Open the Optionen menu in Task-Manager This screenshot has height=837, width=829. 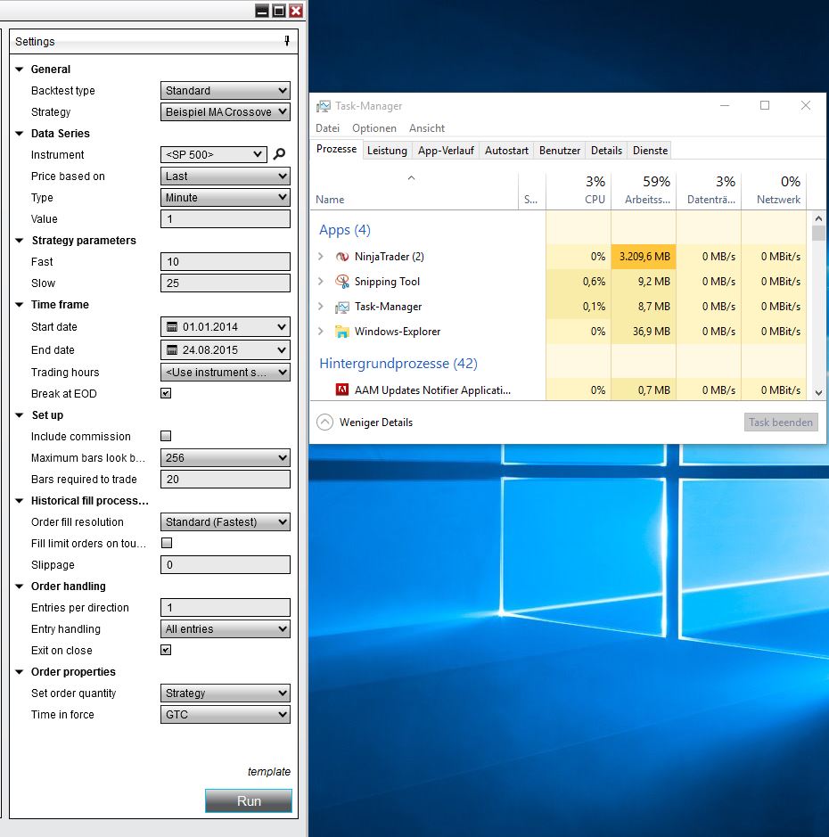[374, 128]
